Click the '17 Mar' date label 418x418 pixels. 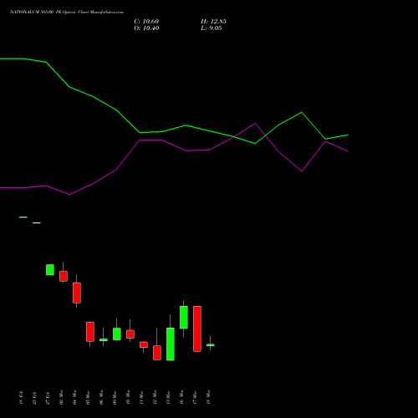click(x=195, y=397)
